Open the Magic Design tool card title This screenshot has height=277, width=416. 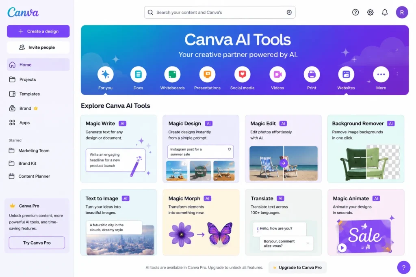point(185,123)
